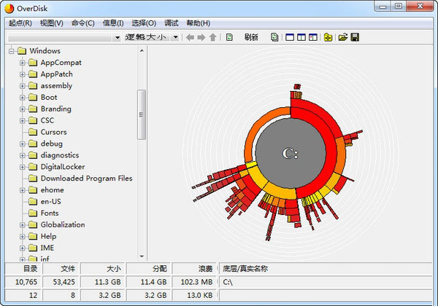Image resolution: width=438 pixels, height=306 pixels.
Task: Expand the AppCompat folder node
Action: coord(23,63)
